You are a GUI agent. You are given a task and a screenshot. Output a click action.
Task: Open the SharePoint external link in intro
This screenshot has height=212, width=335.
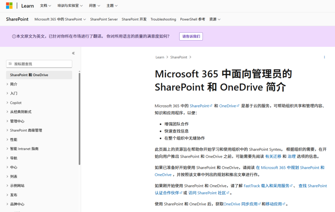(201, 106)
